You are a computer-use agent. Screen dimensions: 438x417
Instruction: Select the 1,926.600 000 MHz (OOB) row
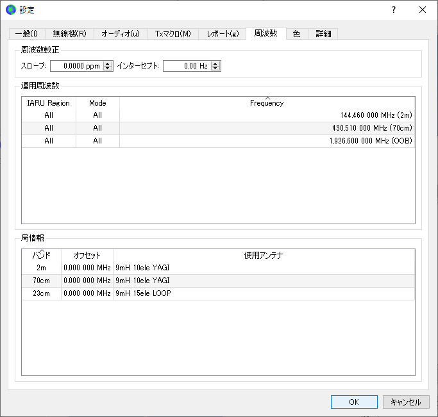pyautogui.click(x=218, y=141)
